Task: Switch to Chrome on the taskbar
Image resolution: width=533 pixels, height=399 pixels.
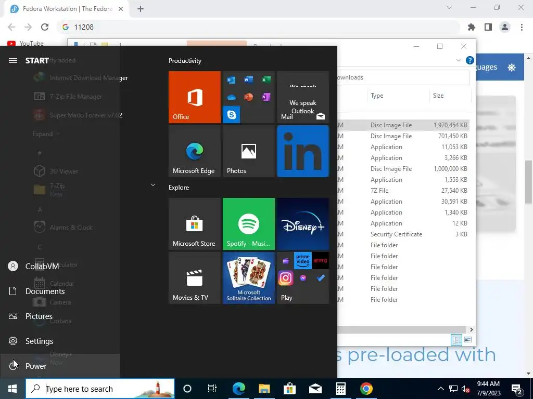Action: pos(366,389)
